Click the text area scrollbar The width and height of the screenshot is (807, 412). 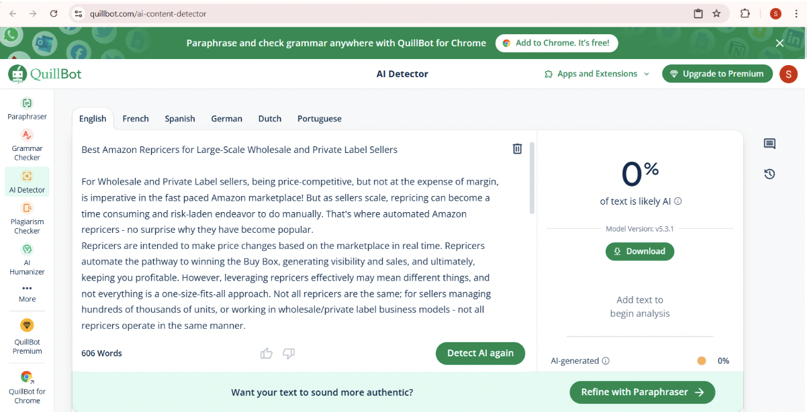click(532, 178)
